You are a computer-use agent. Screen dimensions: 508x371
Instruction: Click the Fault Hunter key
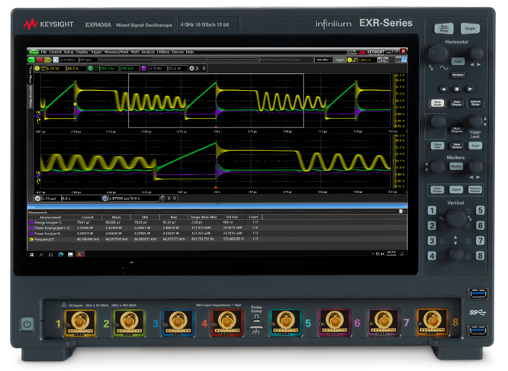pos(437,189)
